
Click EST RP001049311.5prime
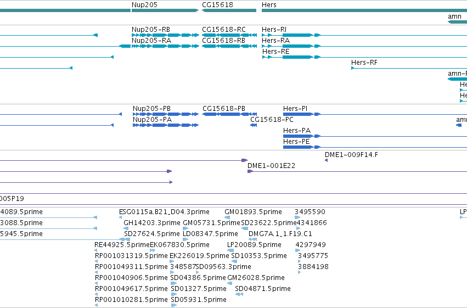click(131, 267)
